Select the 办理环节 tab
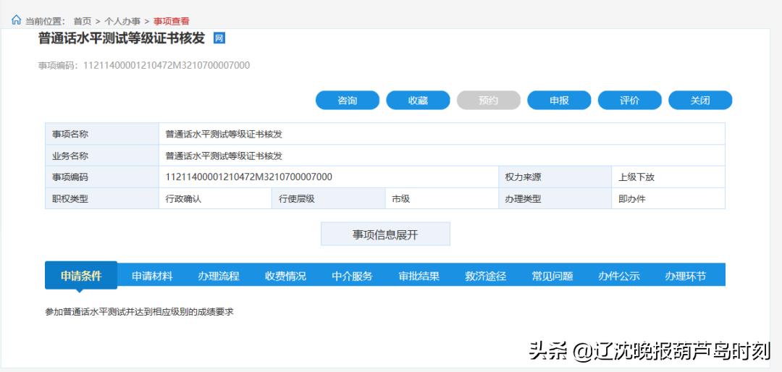Image resolution: width=782 pixels, height=372 pixels. click(x=685, y=276)
